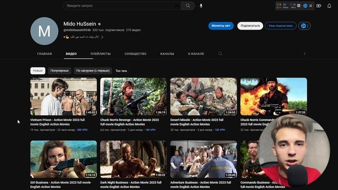
Task: Click View channel stats button
Action: point(280,26)
